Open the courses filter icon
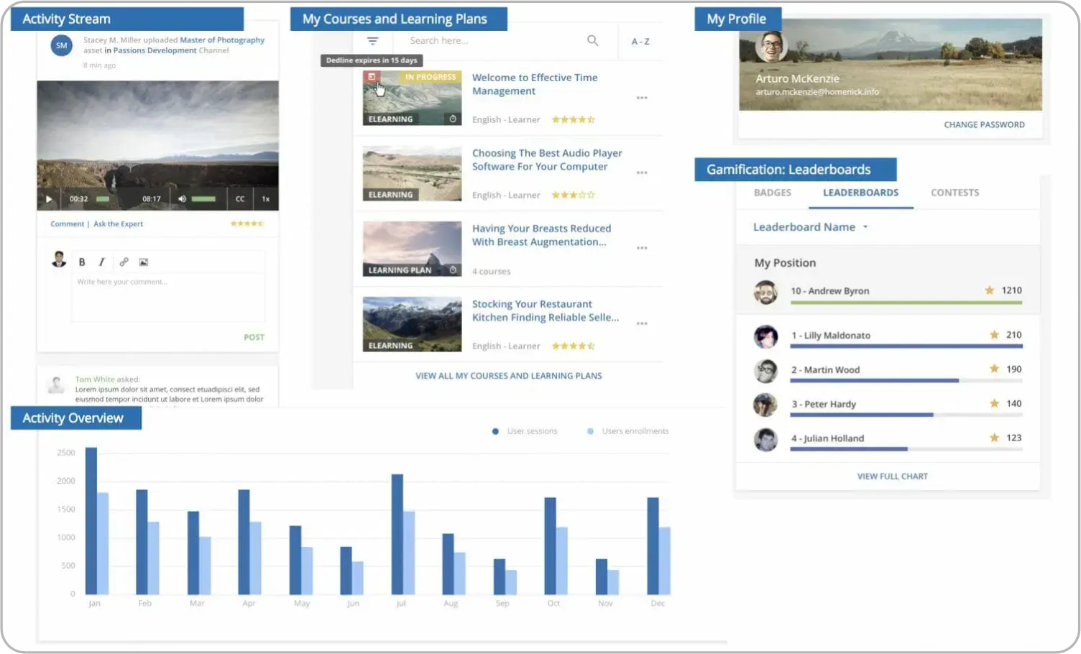The width and height of the screenshot is (1081, 654). click(372, 41)
